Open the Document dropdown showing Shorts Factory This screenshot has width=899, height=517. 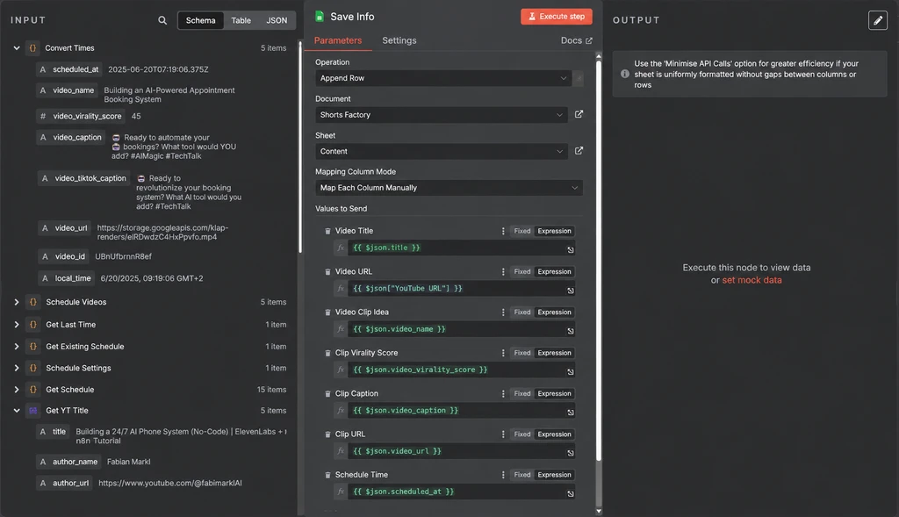442,115
